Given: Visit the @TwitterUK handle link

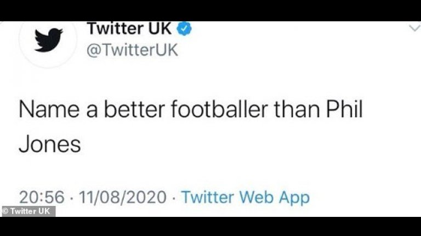Looking at the screenshot, I should 132,51.
